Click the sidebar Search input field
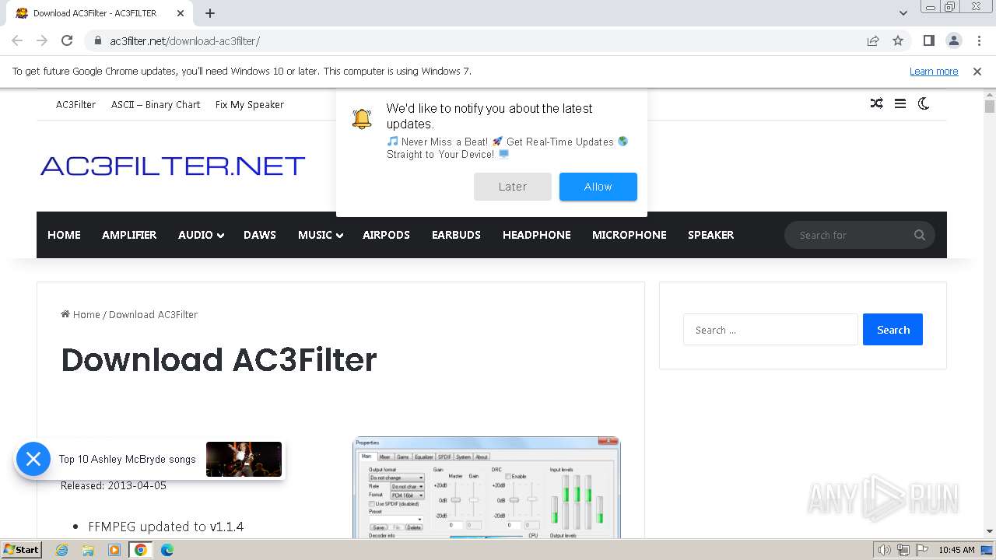 click(770, 330)
